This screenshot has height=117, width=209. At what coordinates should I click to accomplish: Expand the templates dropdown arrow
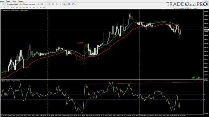(x=75, y=4)
